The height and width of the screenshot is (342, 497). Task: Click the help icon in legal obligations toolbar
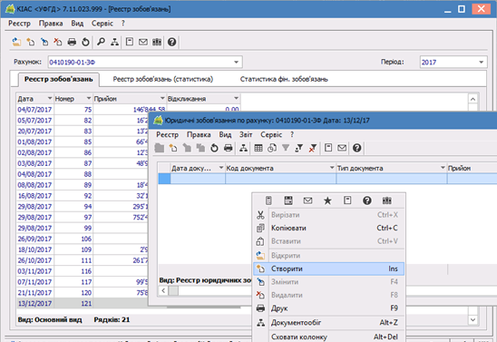click(357, 148)
